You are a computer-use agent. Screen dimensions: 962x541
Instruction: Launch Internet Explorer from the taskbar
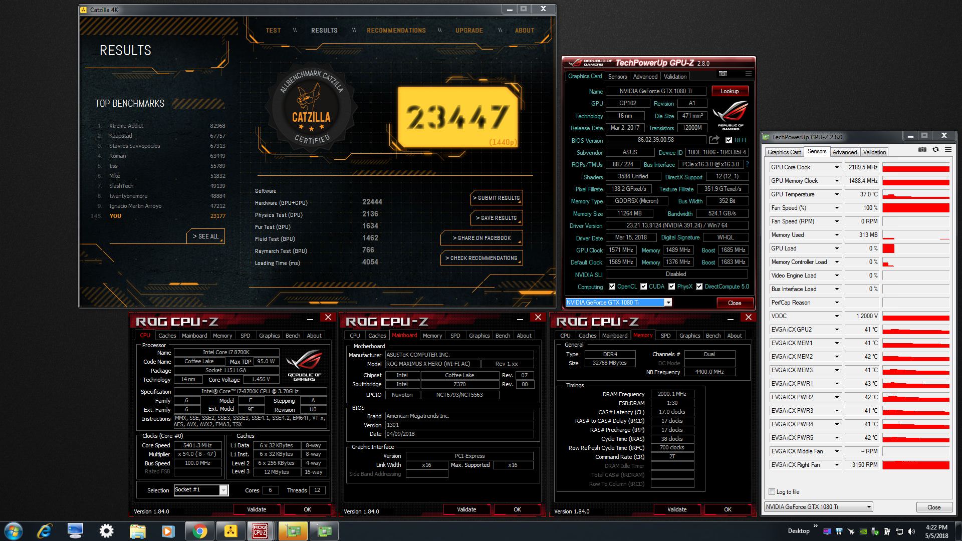[44, 531]
